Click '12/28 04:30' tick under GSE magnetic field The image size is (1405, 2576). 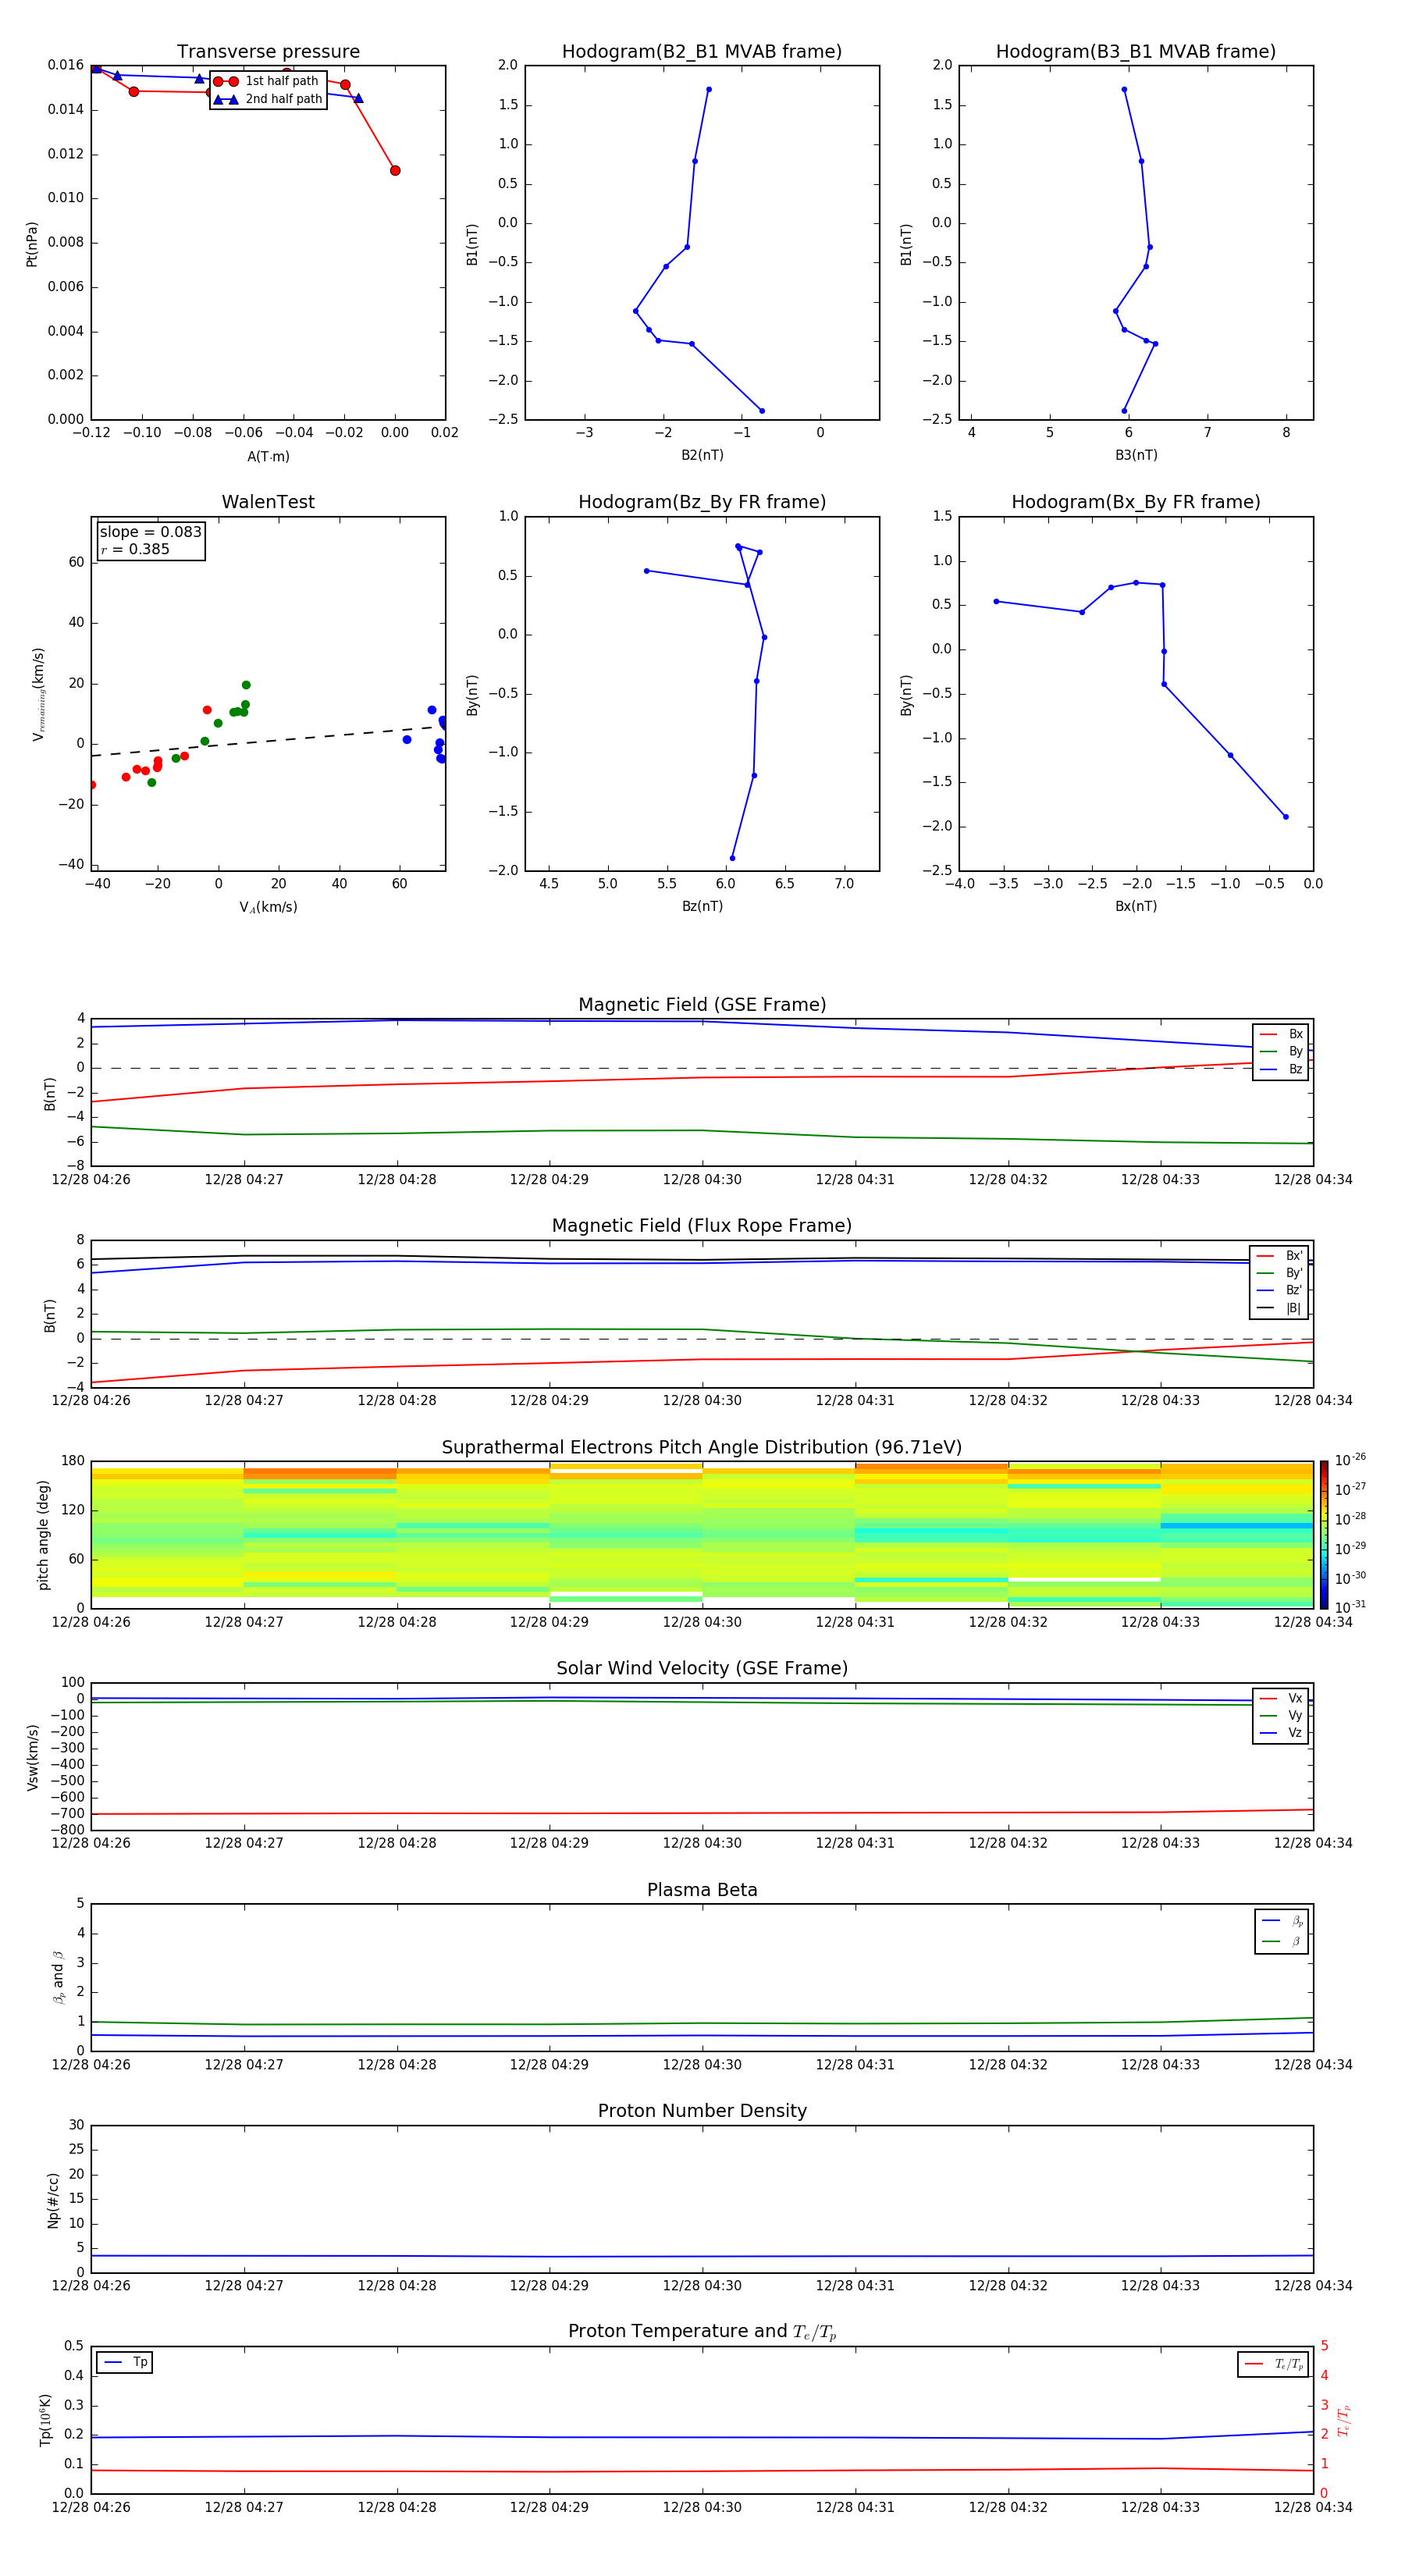702,1180
